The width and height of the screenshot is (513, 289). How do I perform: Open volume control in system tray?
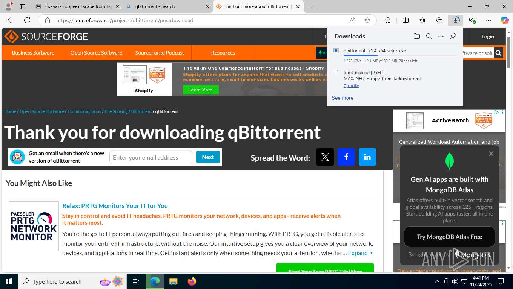point(455,281)
